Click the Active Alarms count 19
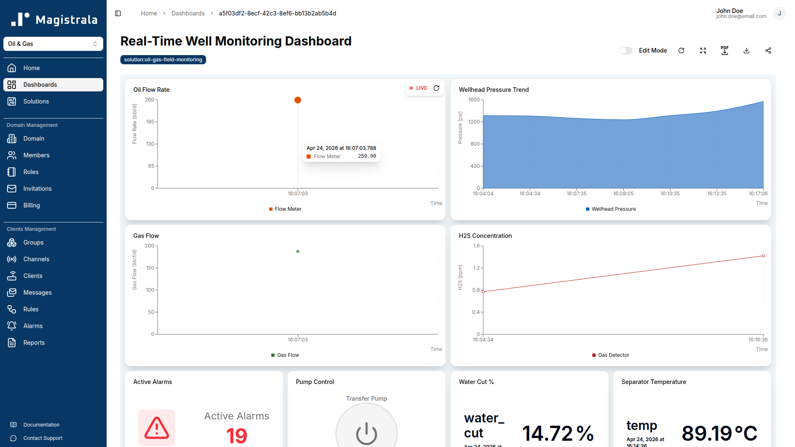The height and width of the screenshot is (447, 795). [237, 436]
